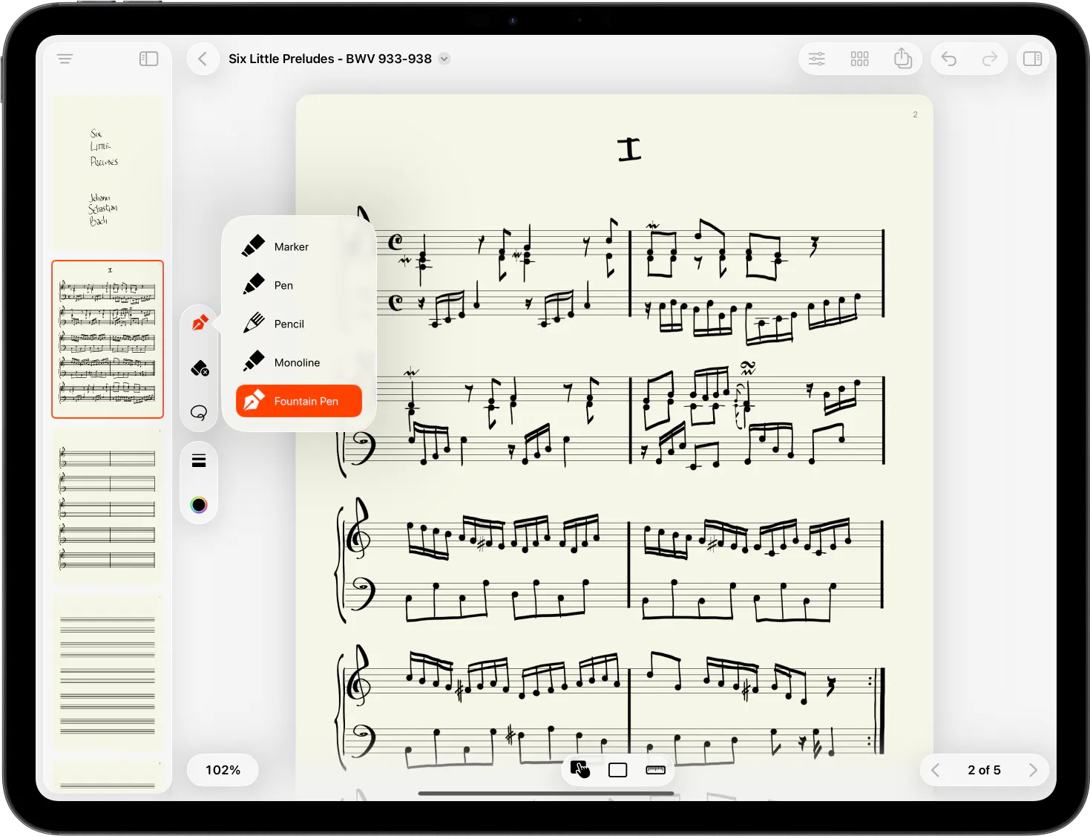Open the stroke width options

click(x=199, y=460)
